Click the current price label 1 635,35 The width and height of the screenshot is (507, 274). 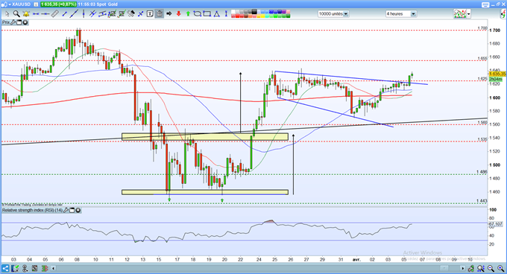[x=497, y=74]
